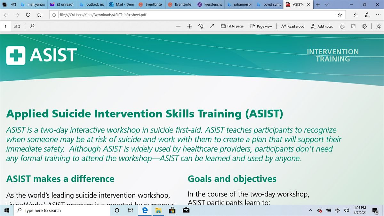Viewport: 384px width, 216px height.
Task: Go back to the previous page
Action: [x=6, y=14]
